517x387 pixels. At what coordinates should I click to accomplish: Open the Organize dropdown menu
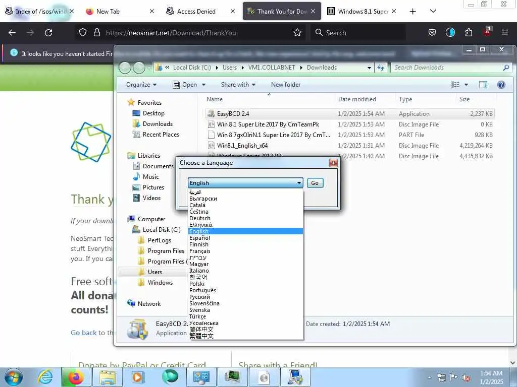(141, 85)
